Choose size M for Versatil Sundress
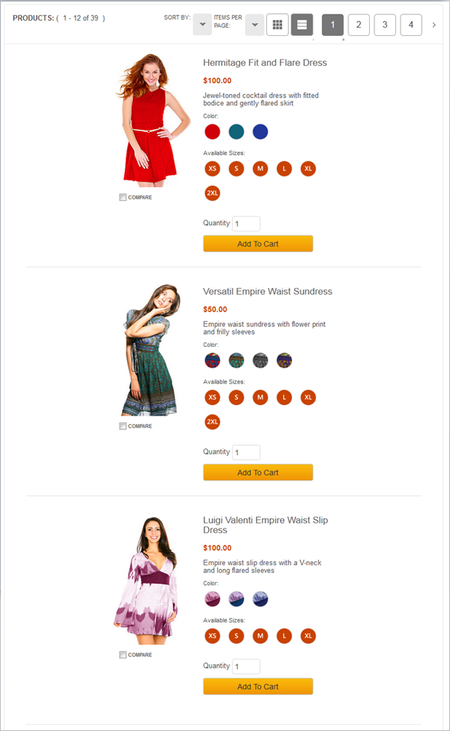The width and height of the screenshot is (450, 731). tap(260, 397)
